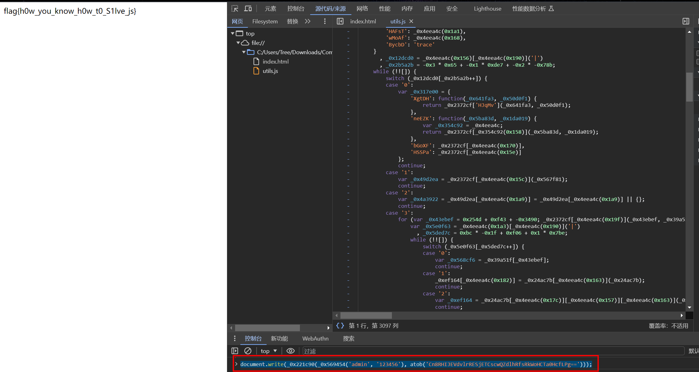Toggle device toolbar emulation icon
The image size is (699, 372).
[x=248, y=9]
